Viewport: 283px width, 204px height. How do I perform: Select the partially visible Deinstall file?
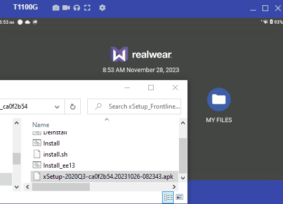coord(55,133)
